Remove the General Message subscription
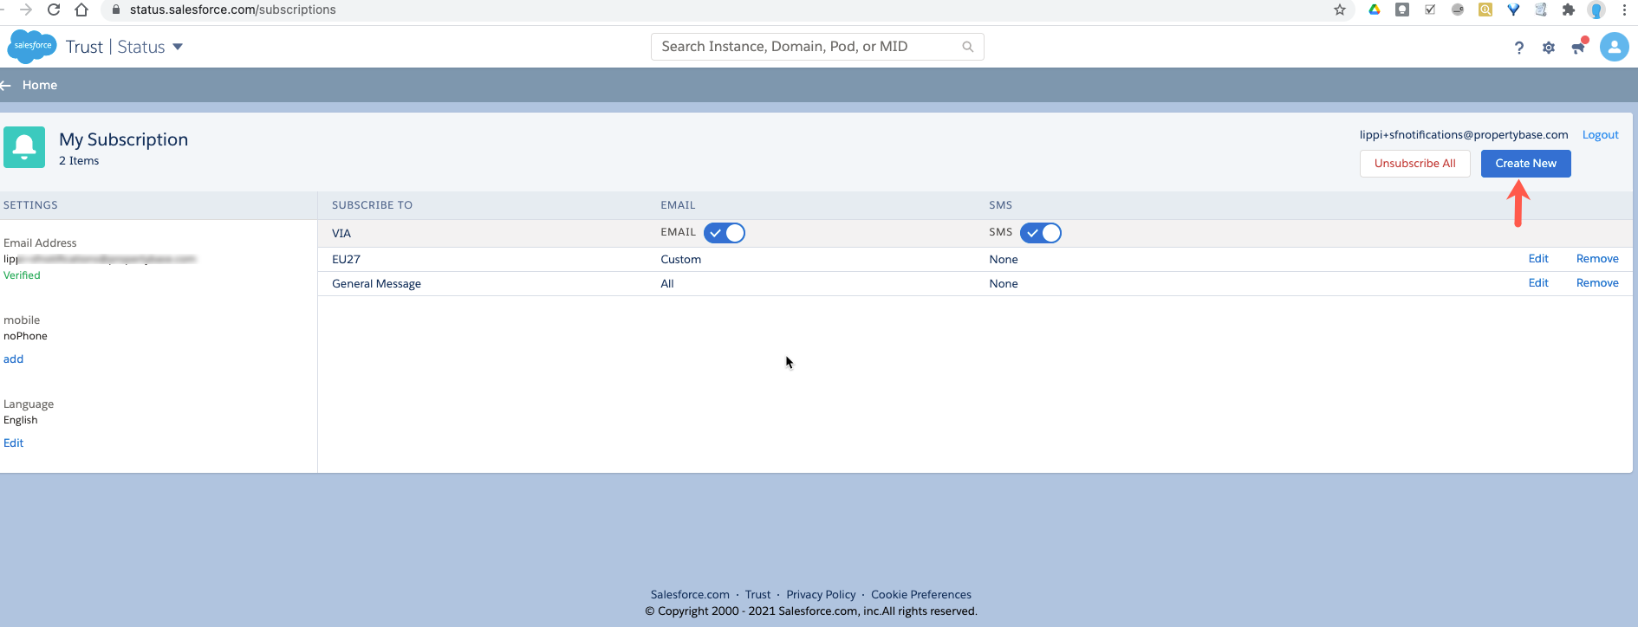1638x627 pixels. coord(1597,283)
